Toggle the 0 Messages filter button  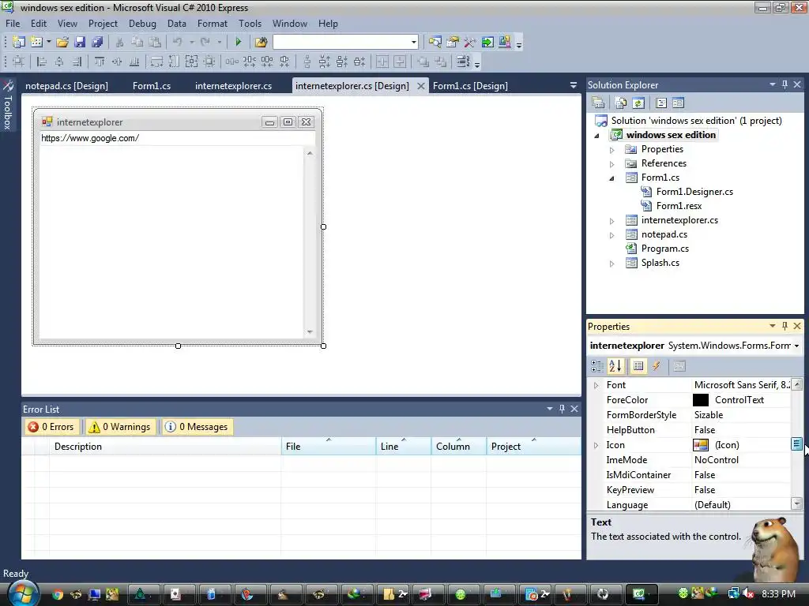pos(197,427)
